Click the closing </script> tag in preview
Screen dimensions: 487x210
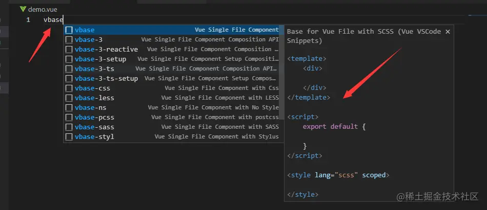click(x=305, y=155)
